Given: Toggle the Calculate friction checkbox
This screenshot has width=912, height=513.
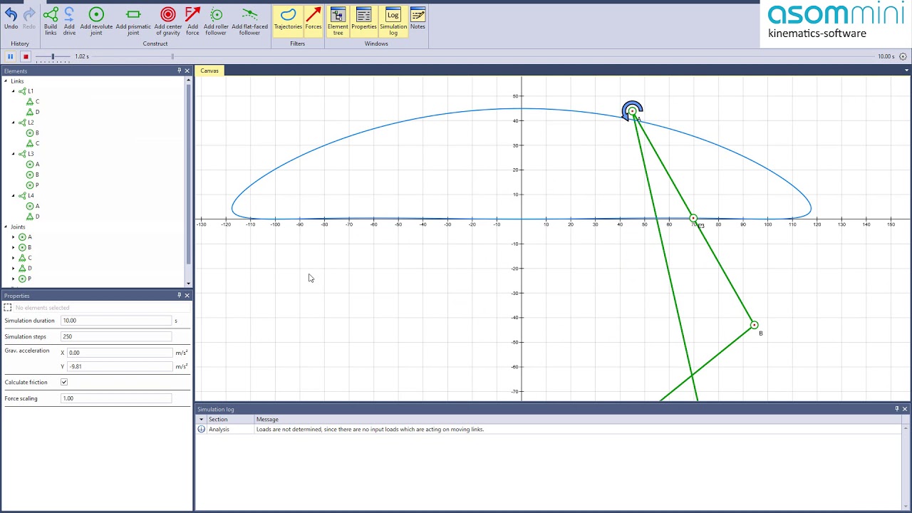Looking at the screenshot, I should (x=64, y=383).
